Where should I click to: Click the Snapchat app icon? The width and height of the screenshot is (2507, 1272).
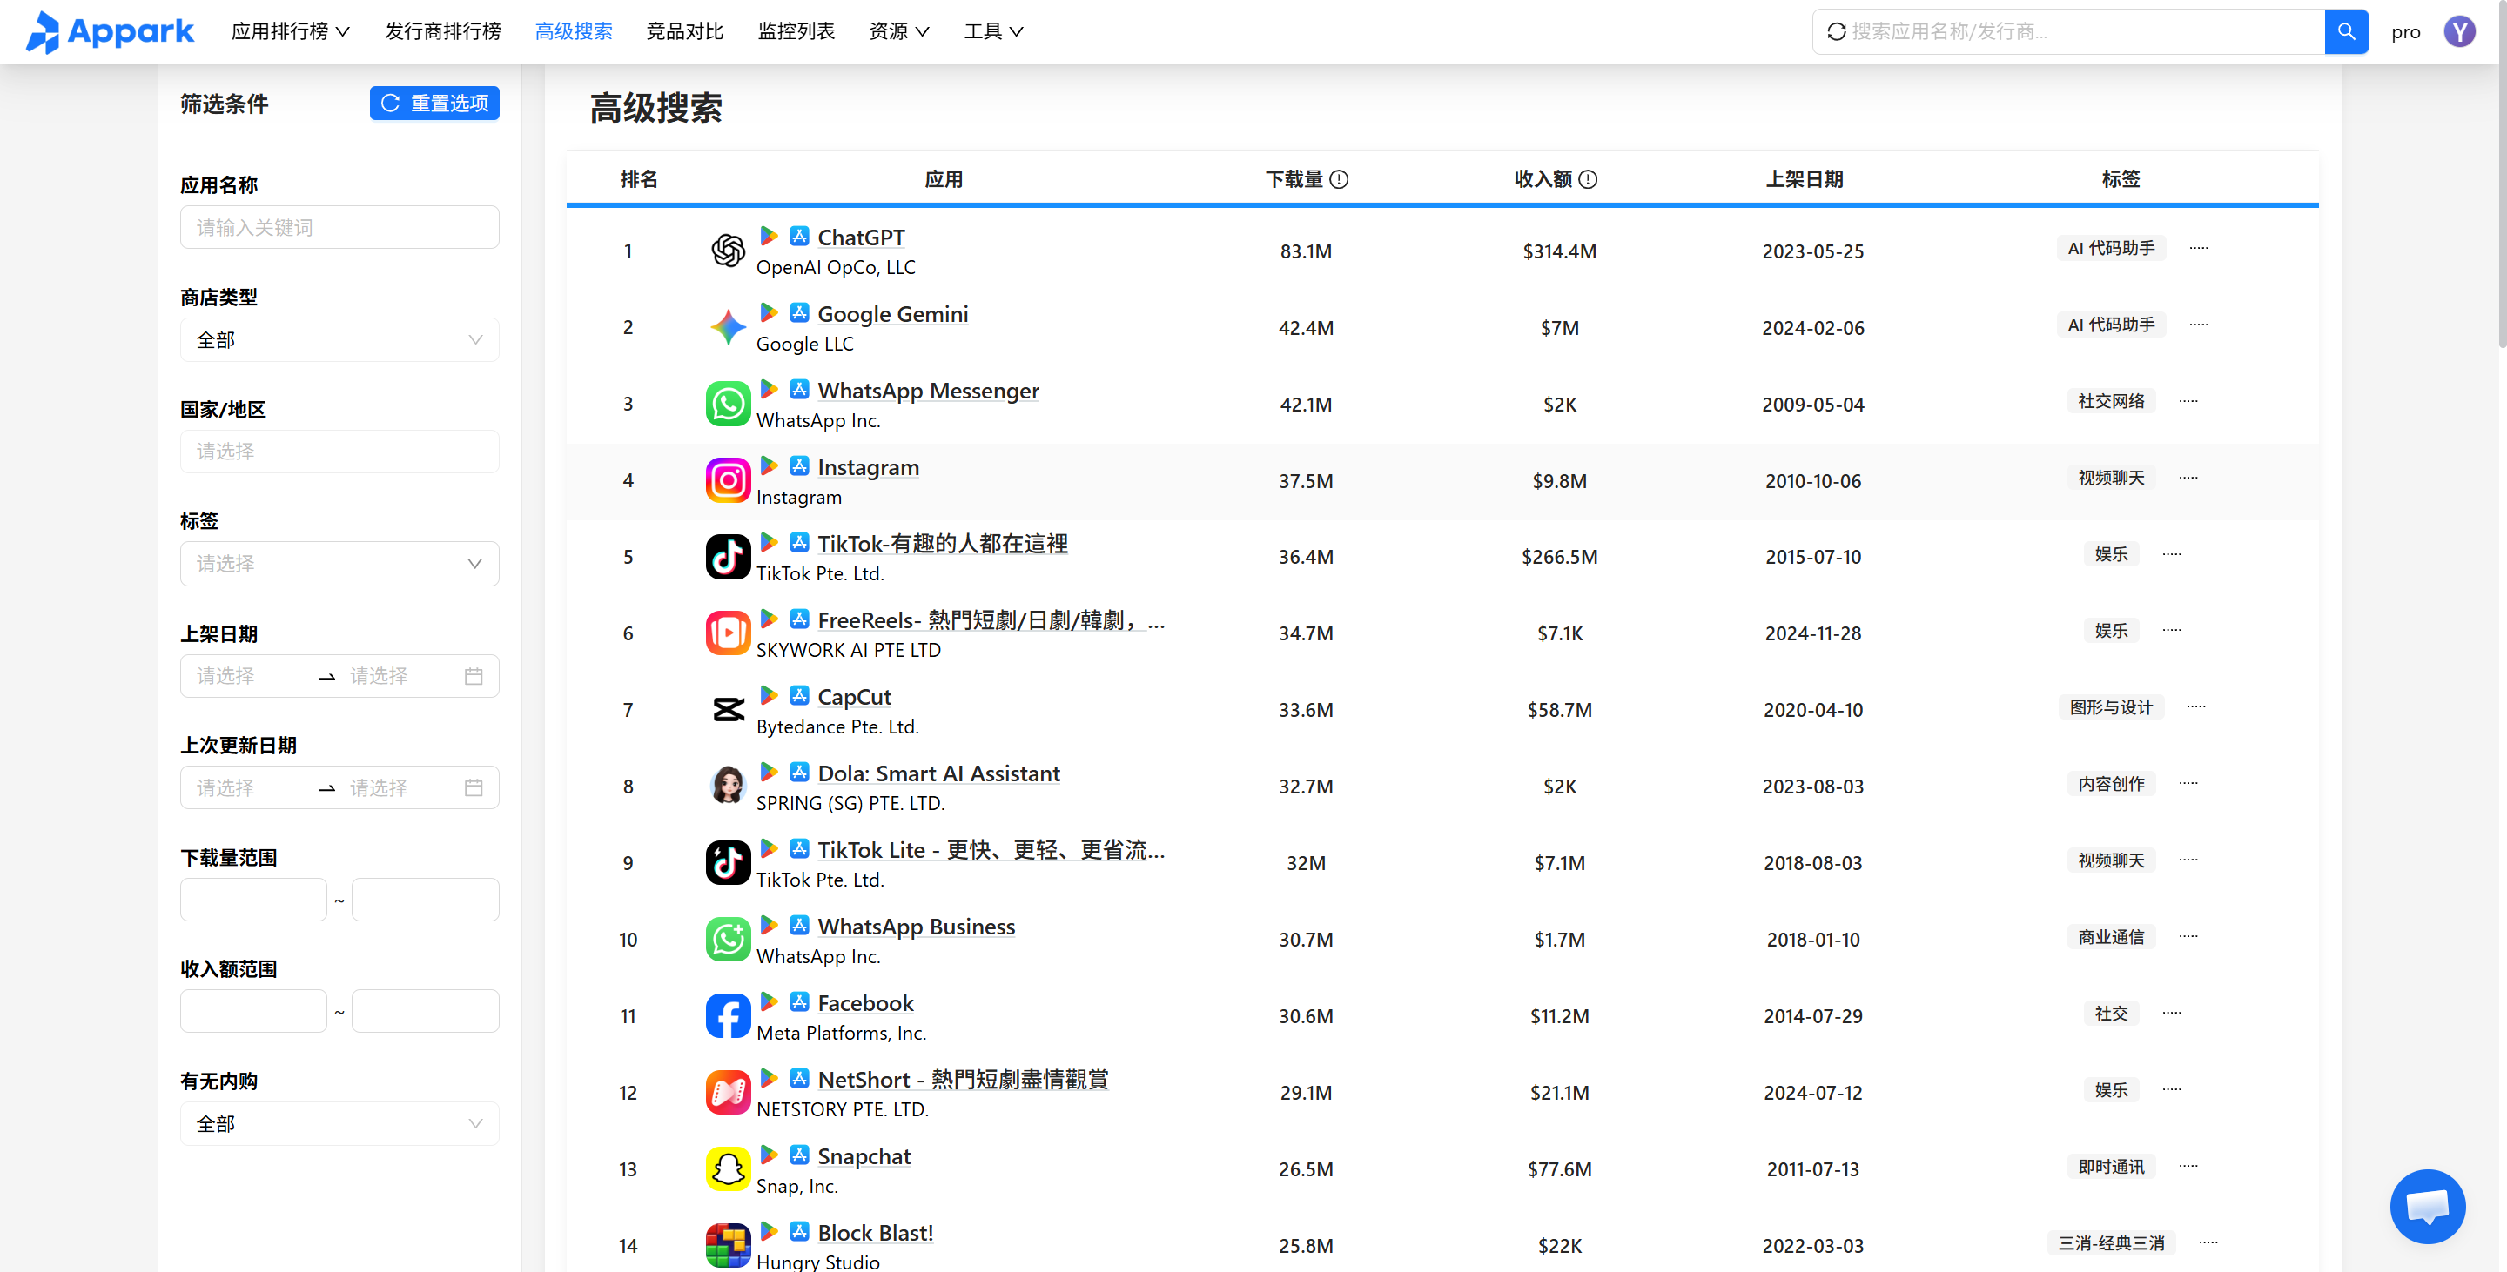coord(728,1169)
